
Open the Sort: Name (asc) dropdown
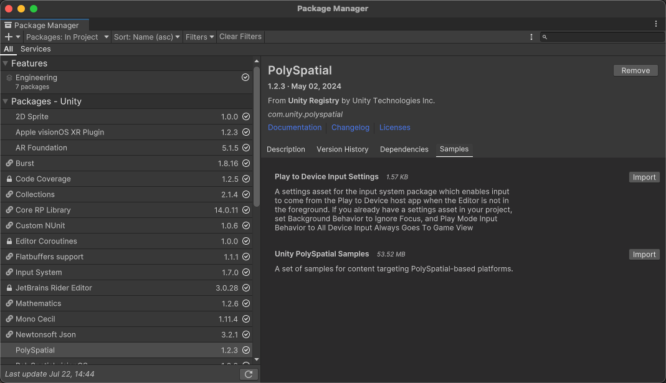tap(146, 37)
